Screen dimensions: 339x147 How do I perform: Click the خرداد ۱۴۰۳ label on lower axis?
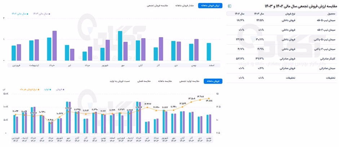coord(138,139)
